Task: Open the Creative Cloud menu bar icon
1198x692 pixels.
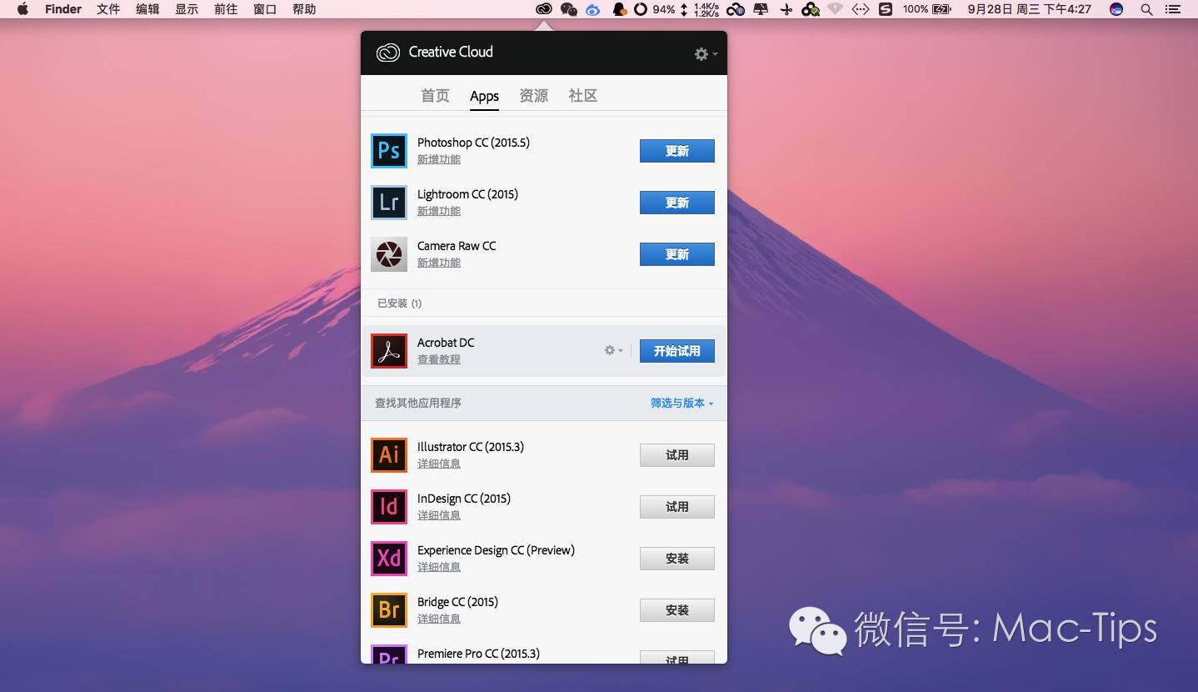Action: click(x=543, y=9)
